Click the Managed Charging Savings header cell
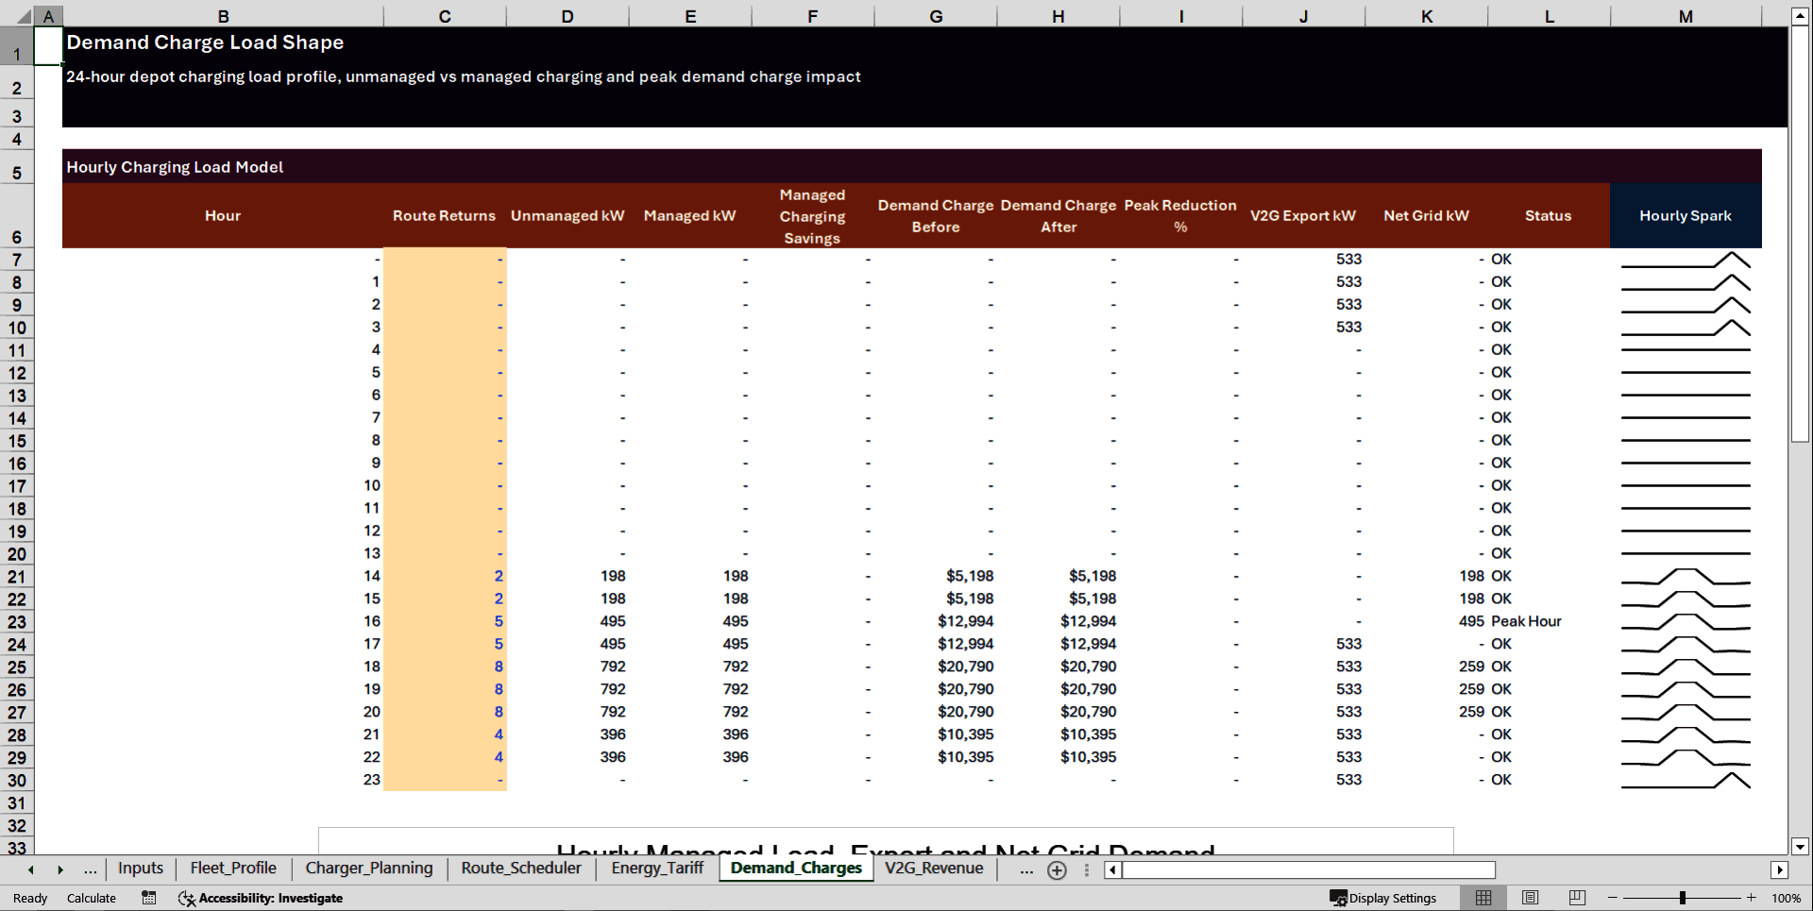The image size is (1813, 911). pos(812,216)
